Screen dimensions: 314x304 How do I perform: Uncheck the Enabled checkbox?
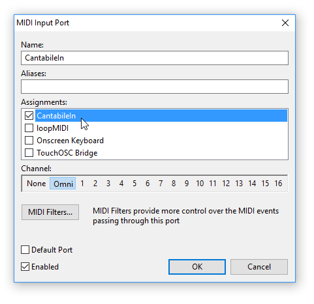[x=25, y=267]
